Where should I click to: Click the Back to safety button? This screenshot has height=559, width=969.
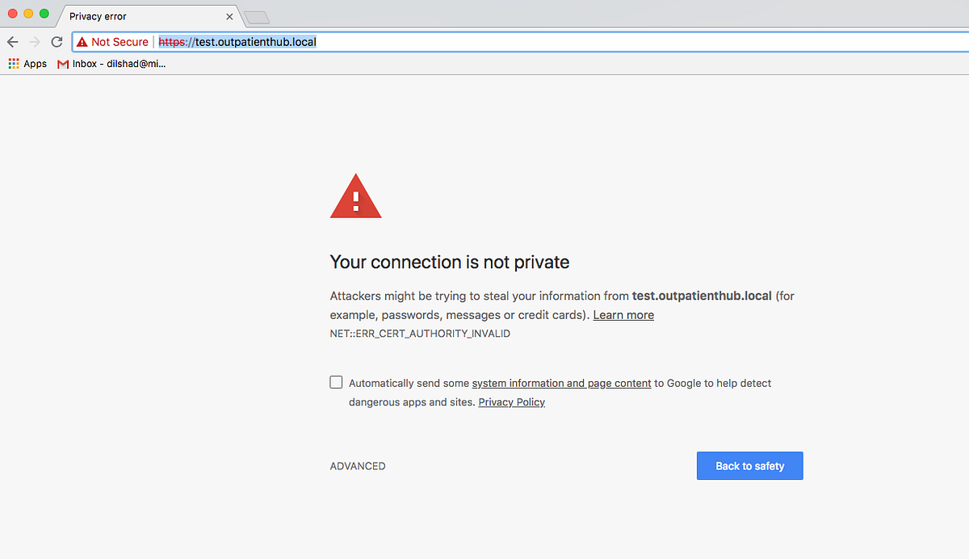pos(749,465)
